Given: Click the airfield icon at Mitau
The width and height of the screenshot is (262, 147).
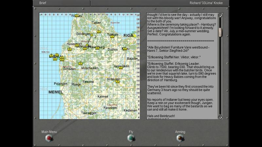Looking at the screenshot, I should pos(125,48).
